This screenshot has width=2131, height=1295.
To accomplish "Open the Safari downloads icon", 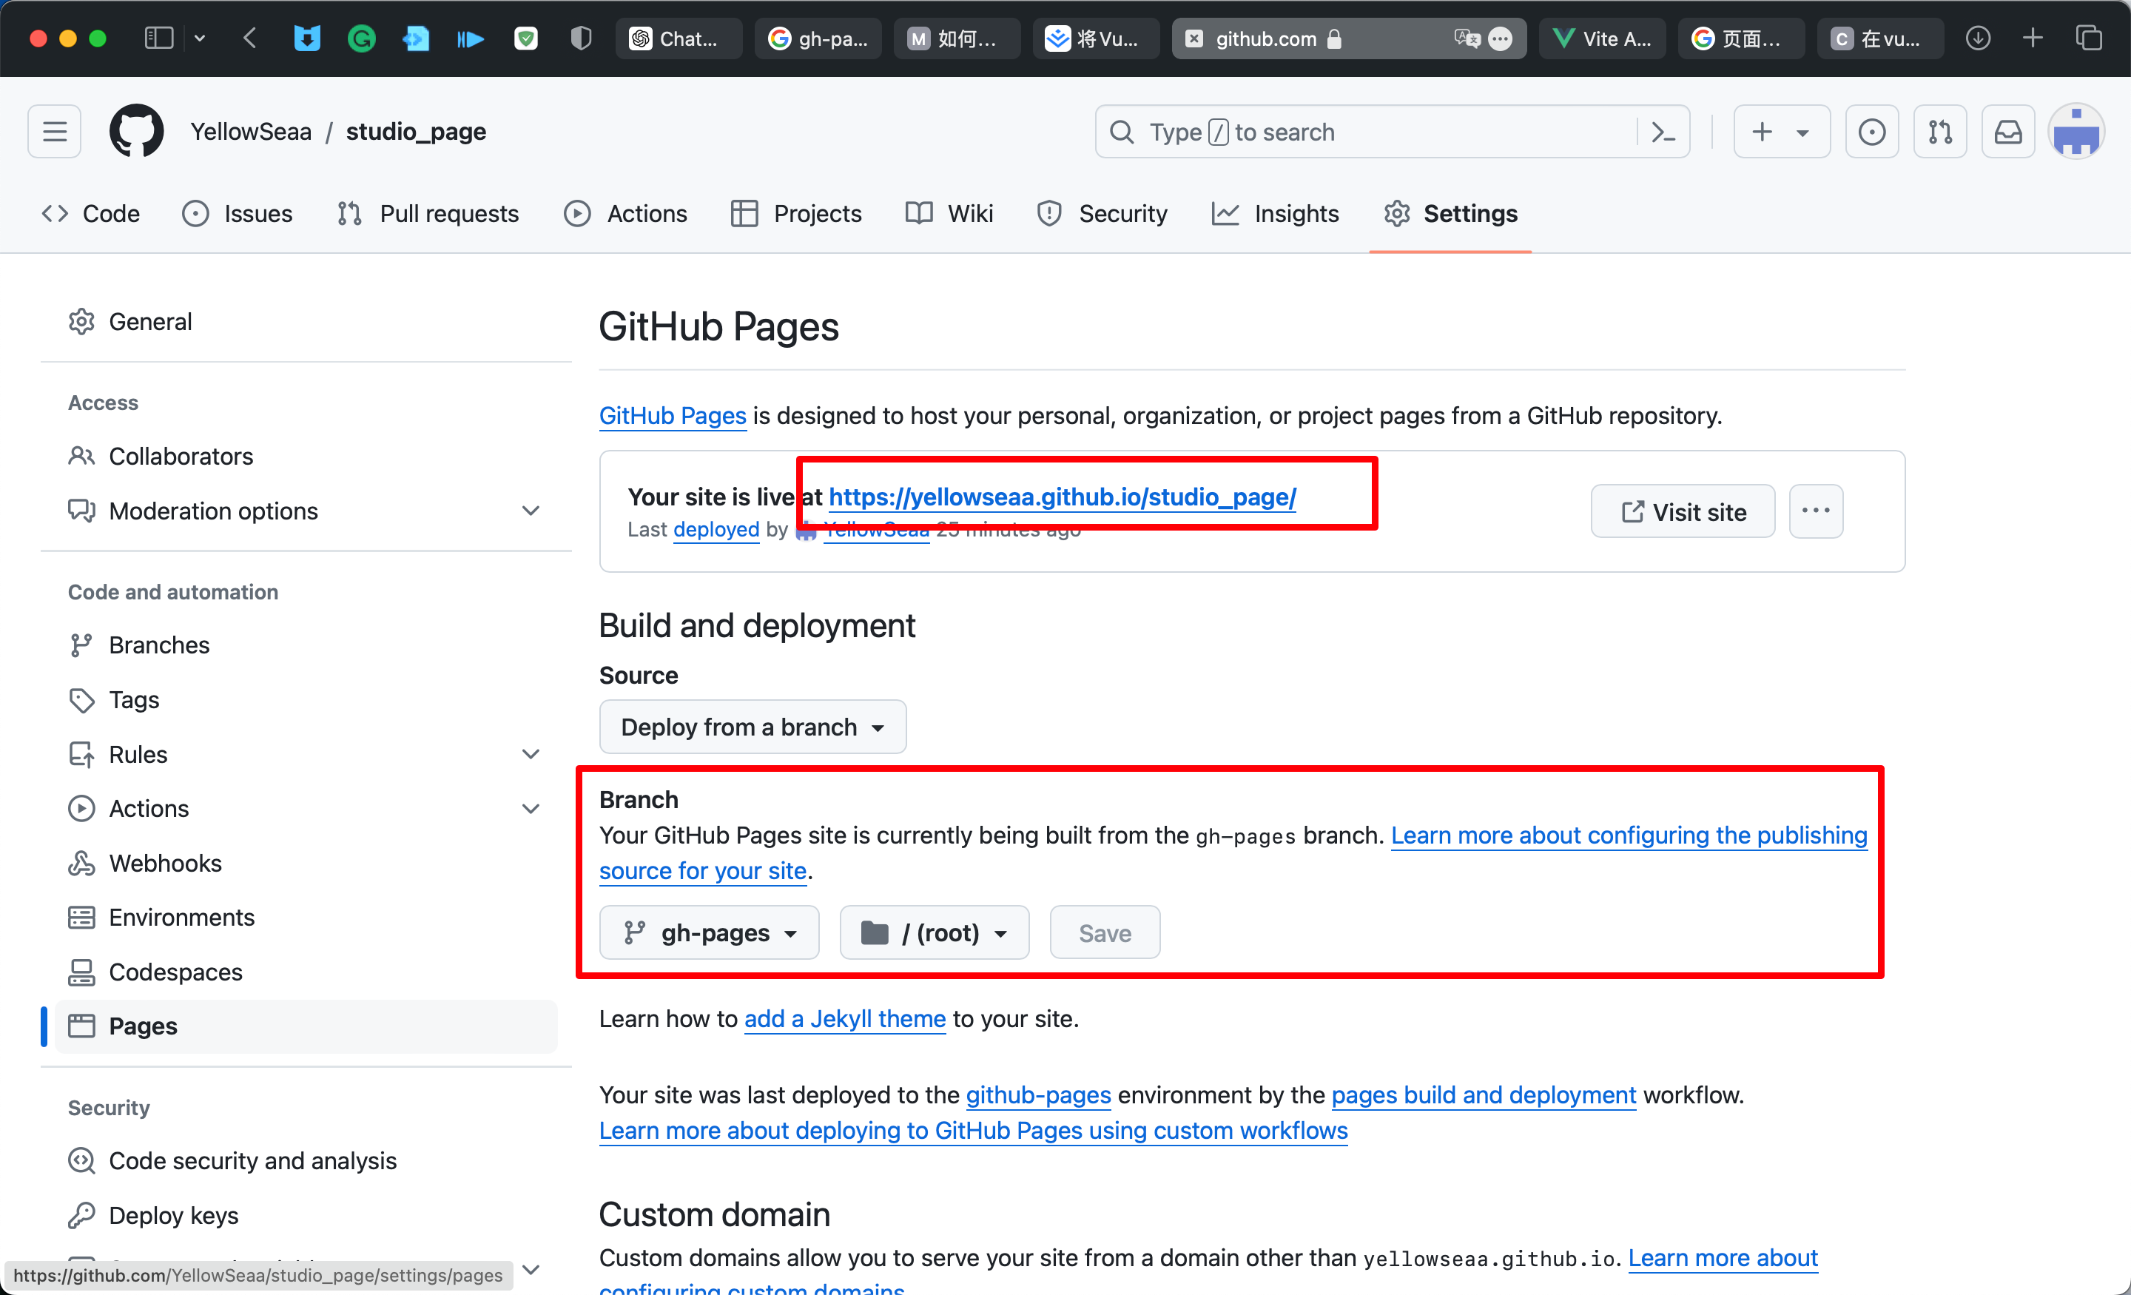I will (1978, 38).
